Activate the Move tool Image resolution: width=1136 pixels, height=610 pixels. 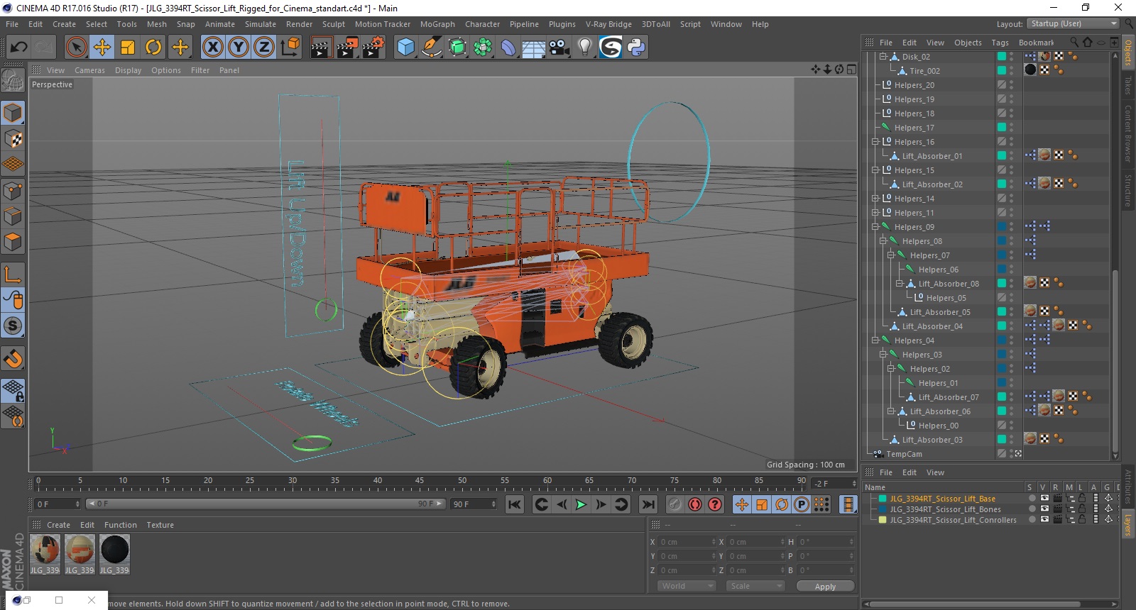102,48
